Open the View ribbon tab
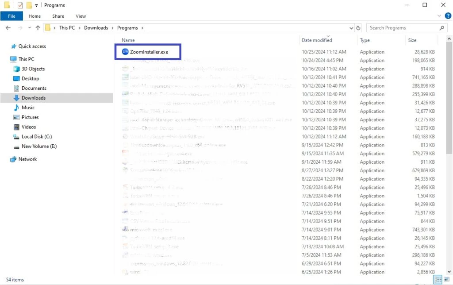 (x=81, y=16)
